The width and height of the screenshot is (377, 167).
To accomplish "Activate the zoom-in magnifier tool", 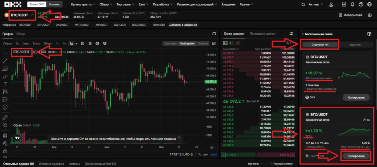I will (5, 125).
